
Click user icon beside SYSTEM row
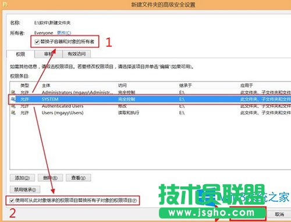(x=13, y=99)
